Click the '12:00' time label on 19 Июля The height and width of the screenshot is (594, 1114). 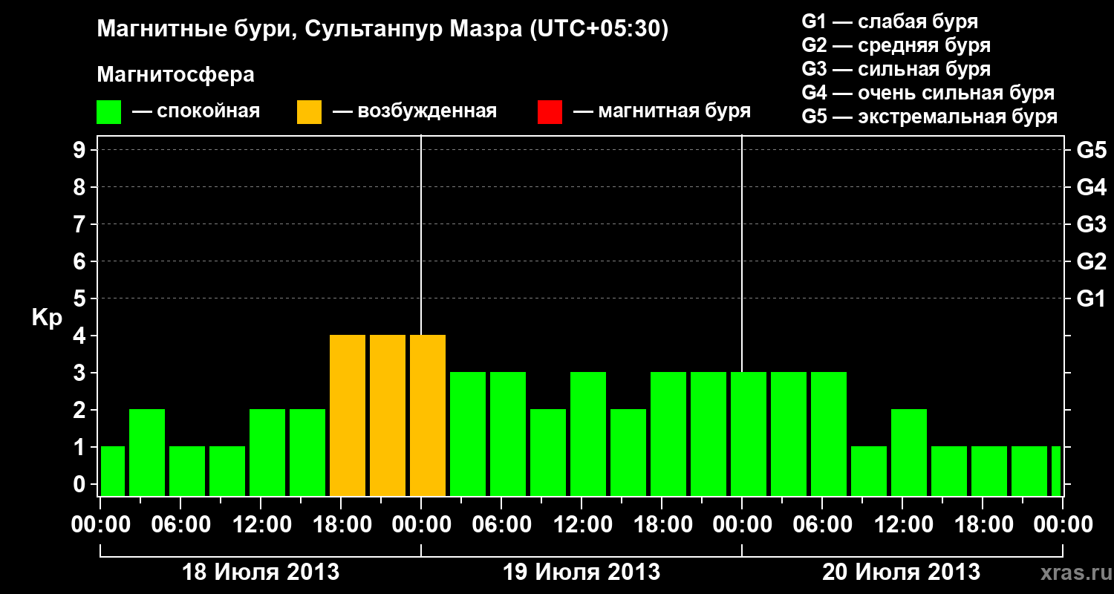point(582,525)
